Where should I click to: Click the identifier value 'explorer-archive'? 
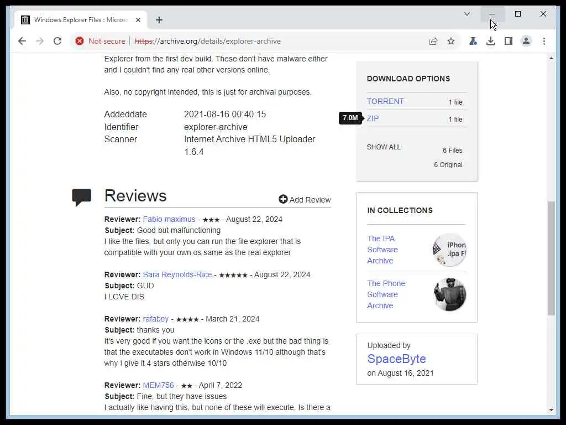point(216,127)
